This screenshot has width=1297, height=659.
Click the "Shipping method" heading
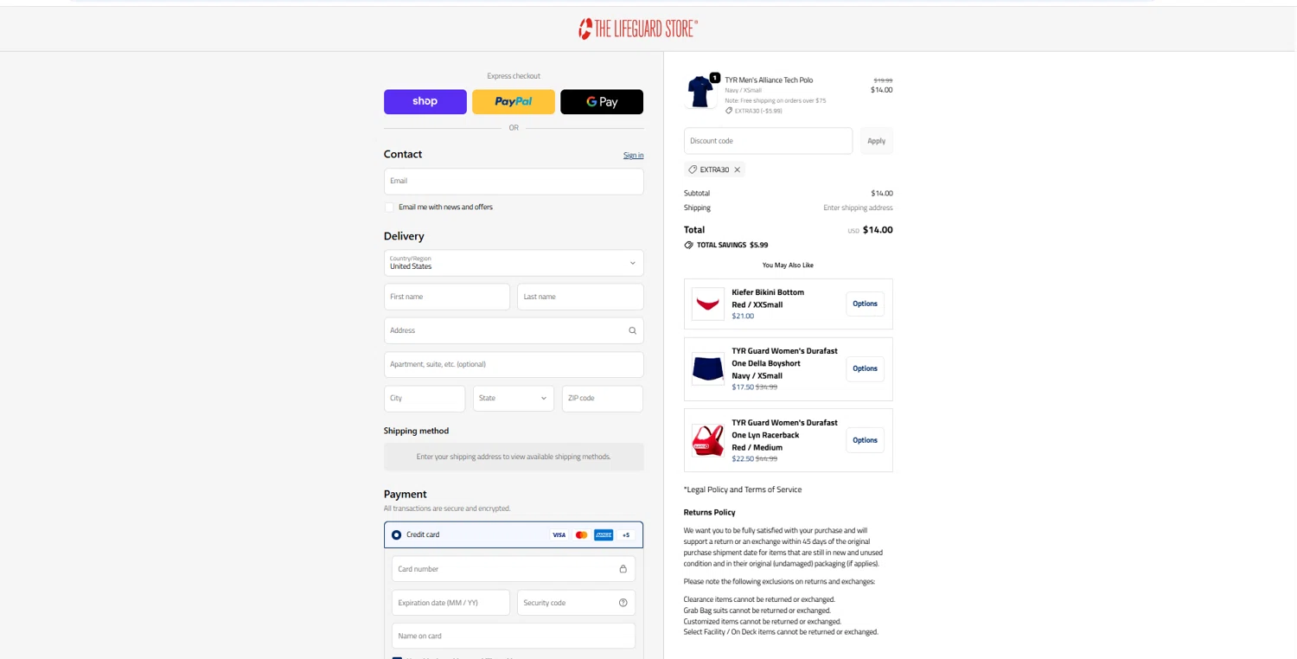click(x=416, y=431)
